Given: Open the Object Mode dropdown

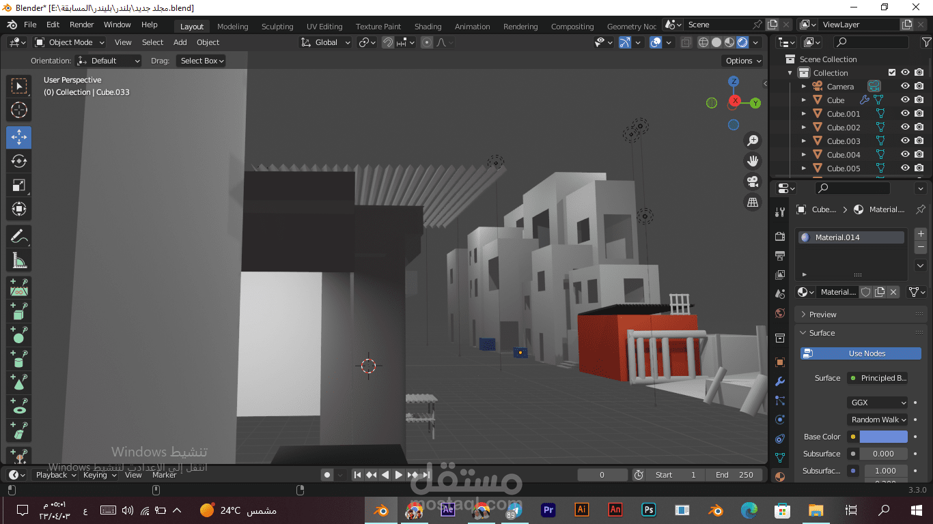Looking at the screenshot, I should [x=68, y=42].
